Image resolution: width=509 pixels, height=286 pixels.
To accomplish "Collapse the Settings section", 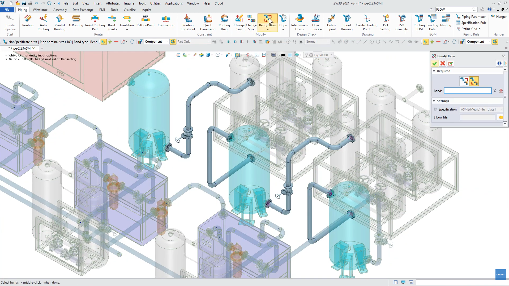I will coord(434,101).
